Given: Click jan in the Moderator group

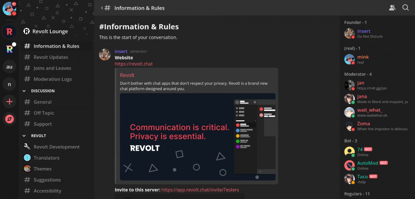Looking at the screenshot, I should click(361, 83).
